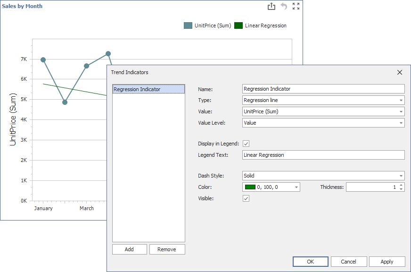
Task: Open the Type dropdown showing Regression line
Action: [401, 100]
